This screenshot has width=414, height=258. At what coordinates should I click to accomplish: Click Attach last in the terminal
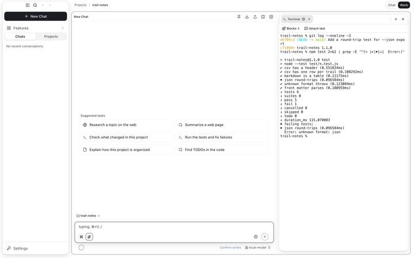315,29
